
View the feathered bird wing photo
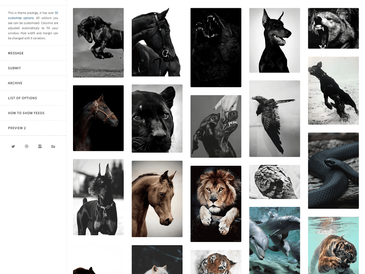275,182
